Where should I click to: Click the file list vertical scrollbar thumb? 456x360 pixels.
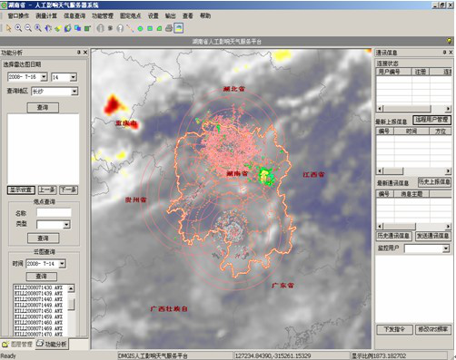72,304
